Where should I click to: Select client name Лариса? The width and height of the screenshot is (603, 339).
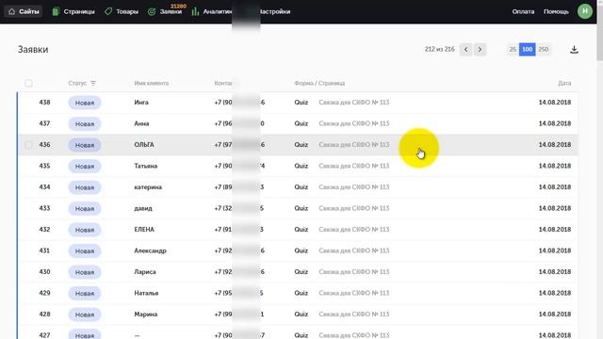click(x=145, y=272)
